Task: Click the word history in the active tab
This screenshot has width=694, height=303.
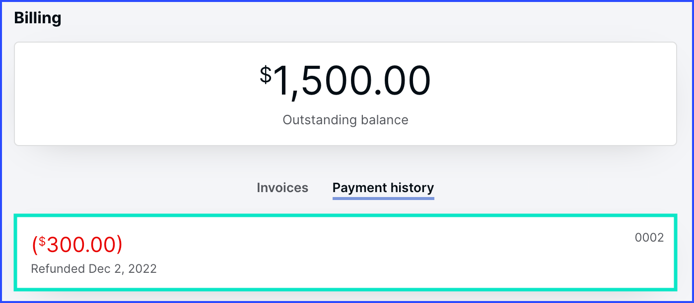Action: tap(411, 188)
